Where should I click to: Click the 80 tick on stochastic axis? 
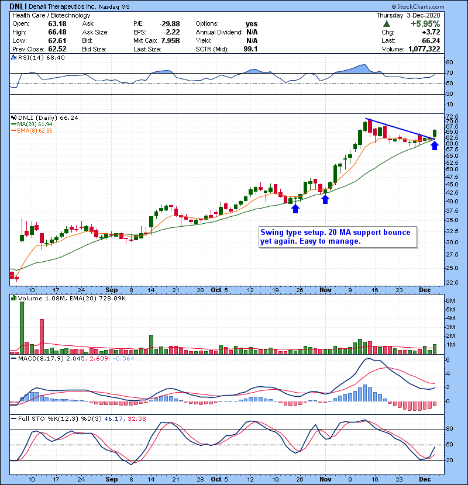(x=449, y=429)
